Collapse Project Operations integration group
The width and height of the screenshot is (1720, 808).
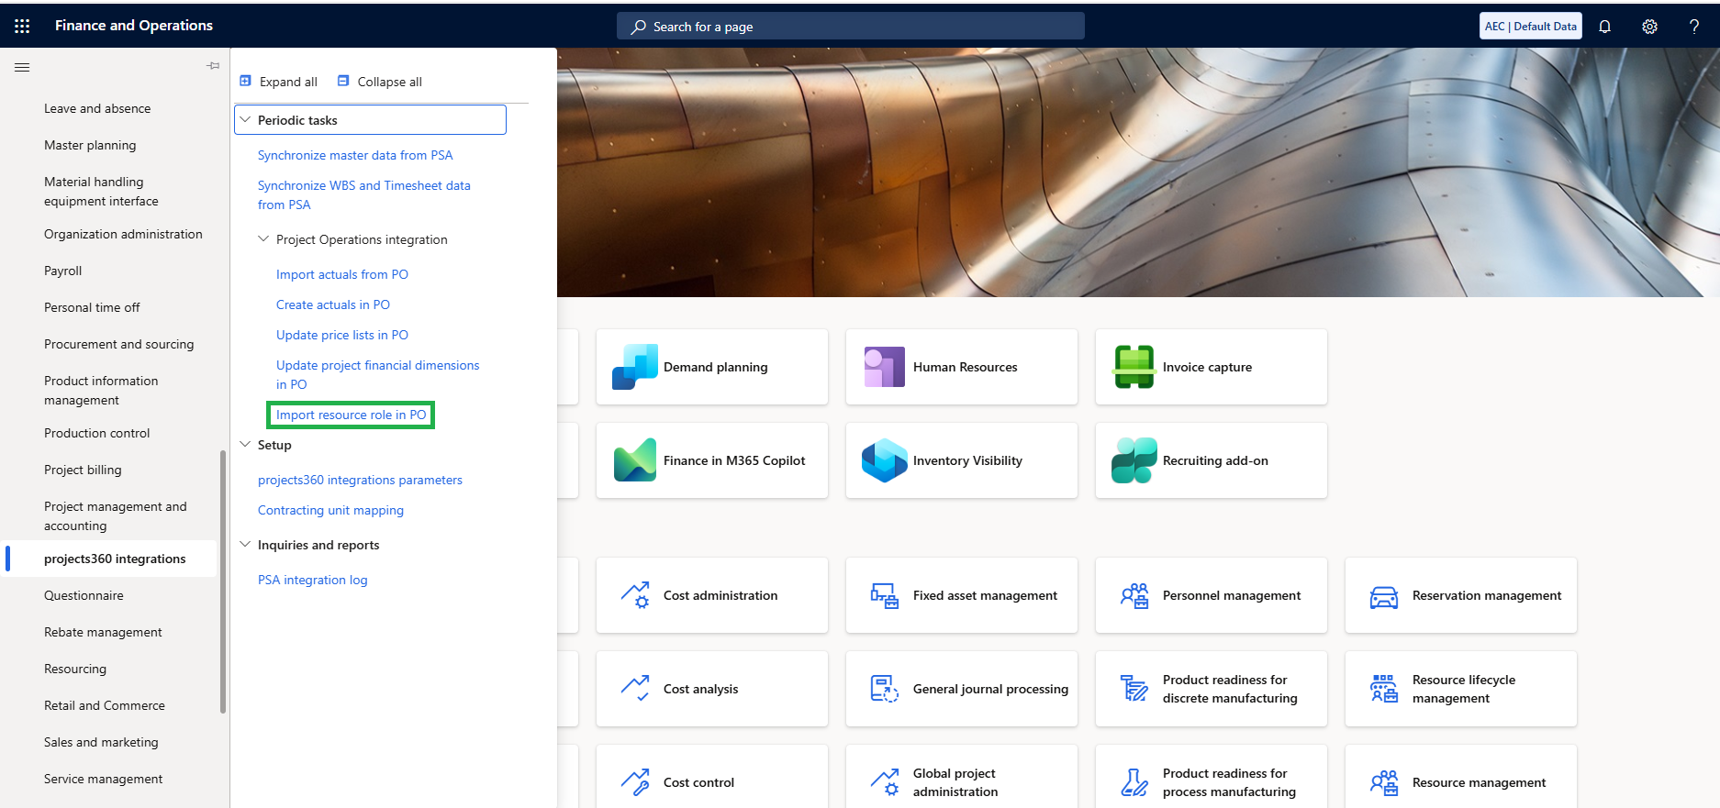point(263,239)
